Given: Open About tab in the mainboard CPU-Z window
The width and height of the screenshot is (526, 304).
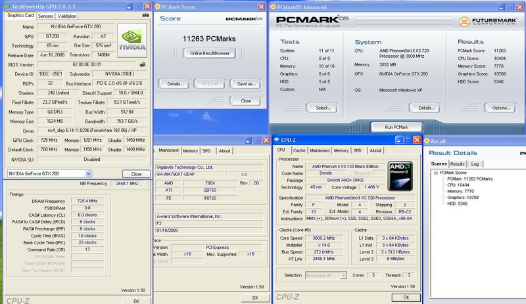Looking at the screenshot, I should click(224, 151).
